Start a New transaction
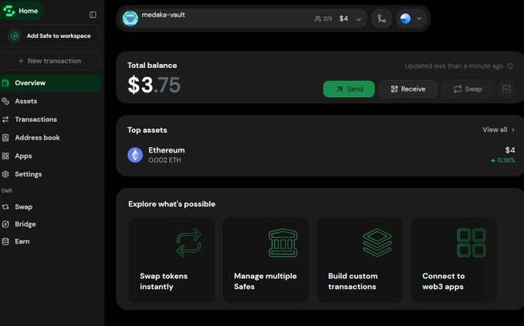 [x=50, y=61]
